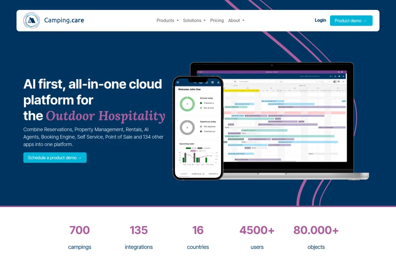Image resolution: width=396 pixels, height=264 pixels.
Task: Click the 4500+ users number
Action: [x=257, y=230]
